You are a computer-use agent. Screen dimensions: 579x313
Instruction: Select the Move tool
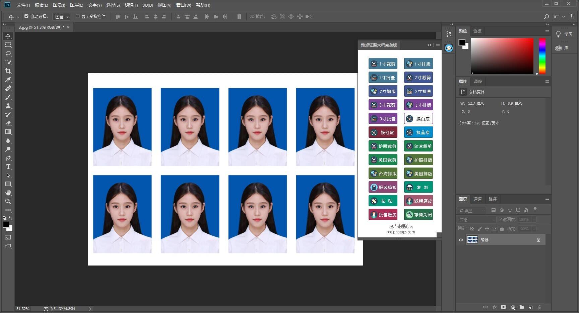click(x=8, y=36)
